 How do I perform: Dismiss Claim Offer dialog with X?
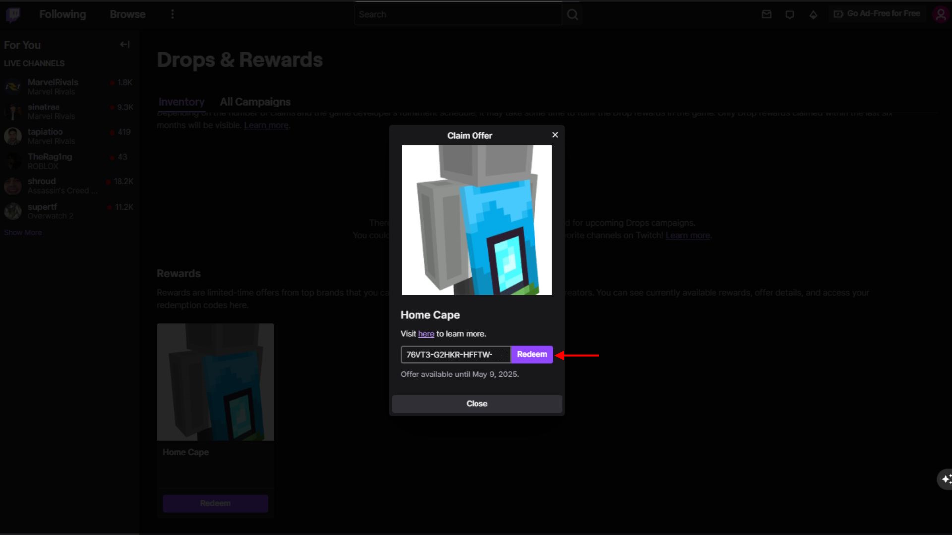click(555, 135)
